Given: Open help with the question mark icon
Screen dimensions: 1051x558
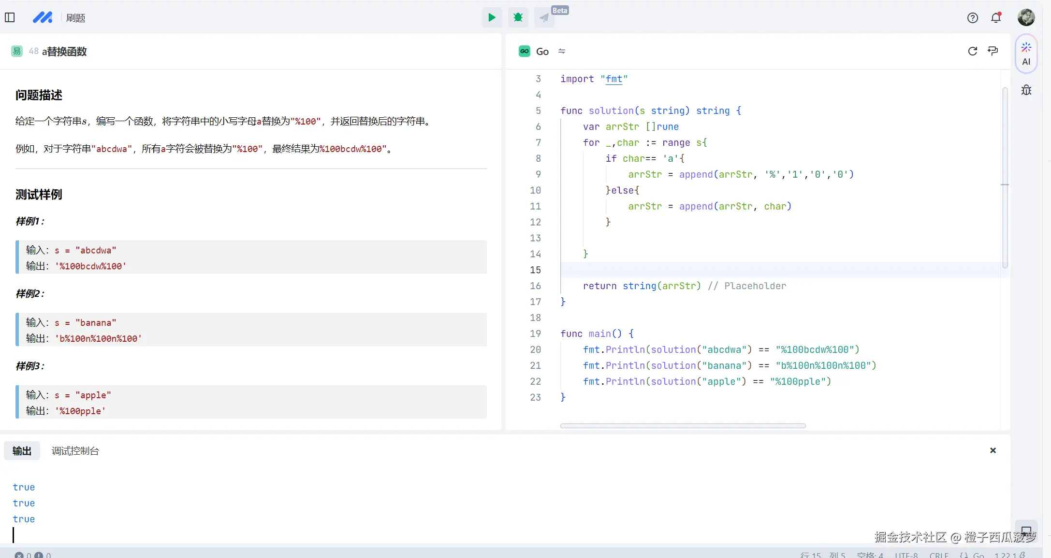Looking at the screenshot, I should [x=973, y=18].
